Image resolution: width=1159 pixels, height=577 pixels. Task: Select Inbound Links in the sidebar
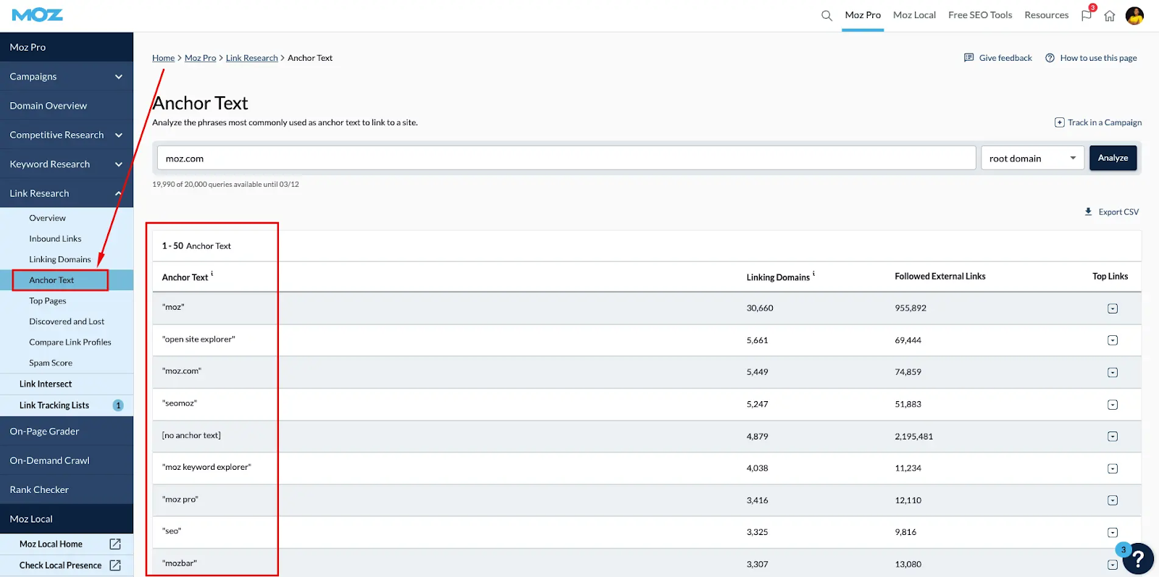click(55, 239)
